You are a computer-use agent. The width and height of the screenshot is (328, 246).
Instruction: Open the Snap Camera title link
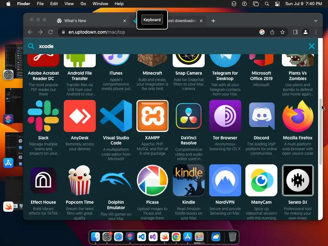188,73
